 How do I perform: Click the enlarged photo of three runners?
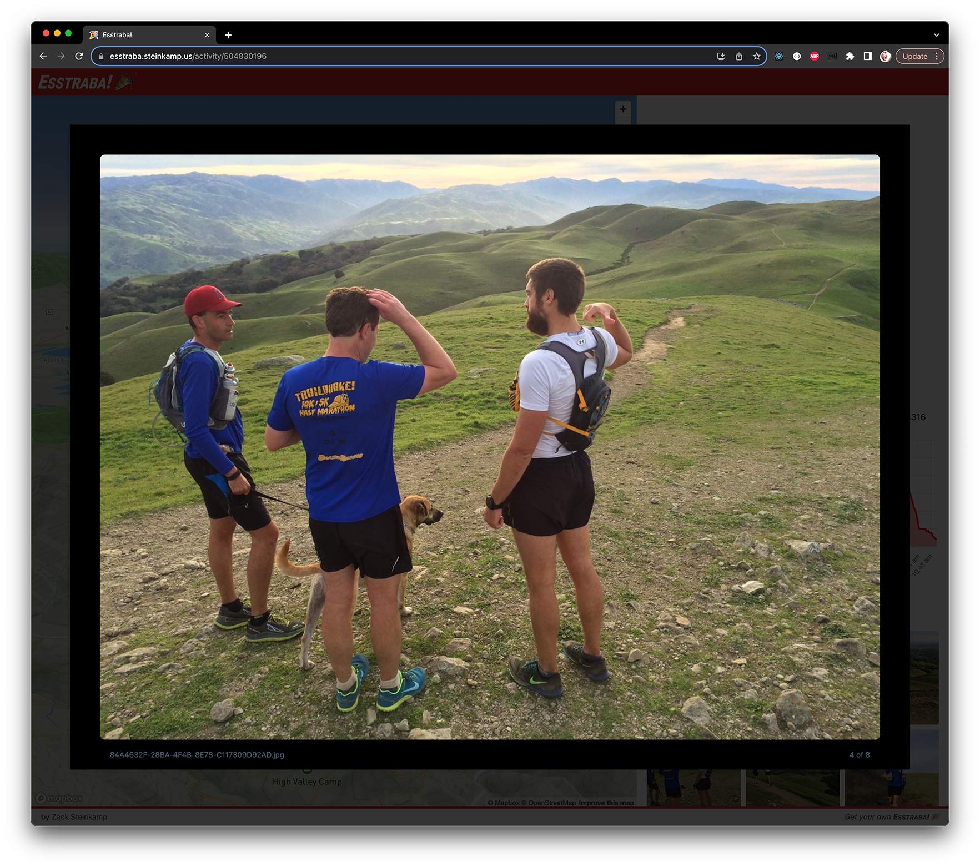click(x=490, y=446)
